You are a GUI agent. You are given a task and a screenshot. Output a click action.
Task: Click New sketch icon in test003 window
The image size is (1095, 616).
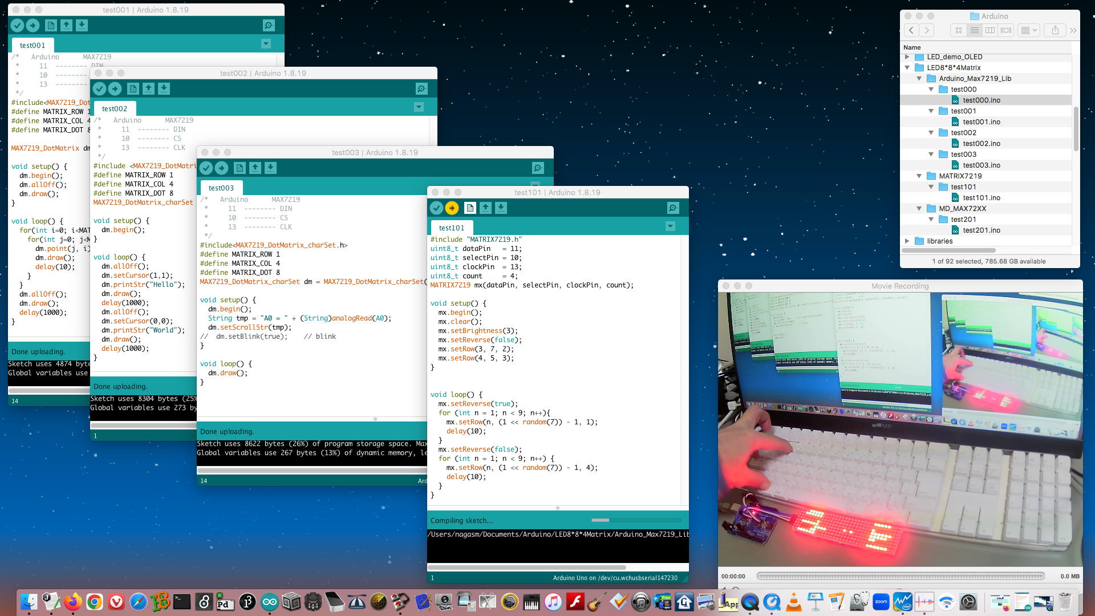[x=240, y=168]
